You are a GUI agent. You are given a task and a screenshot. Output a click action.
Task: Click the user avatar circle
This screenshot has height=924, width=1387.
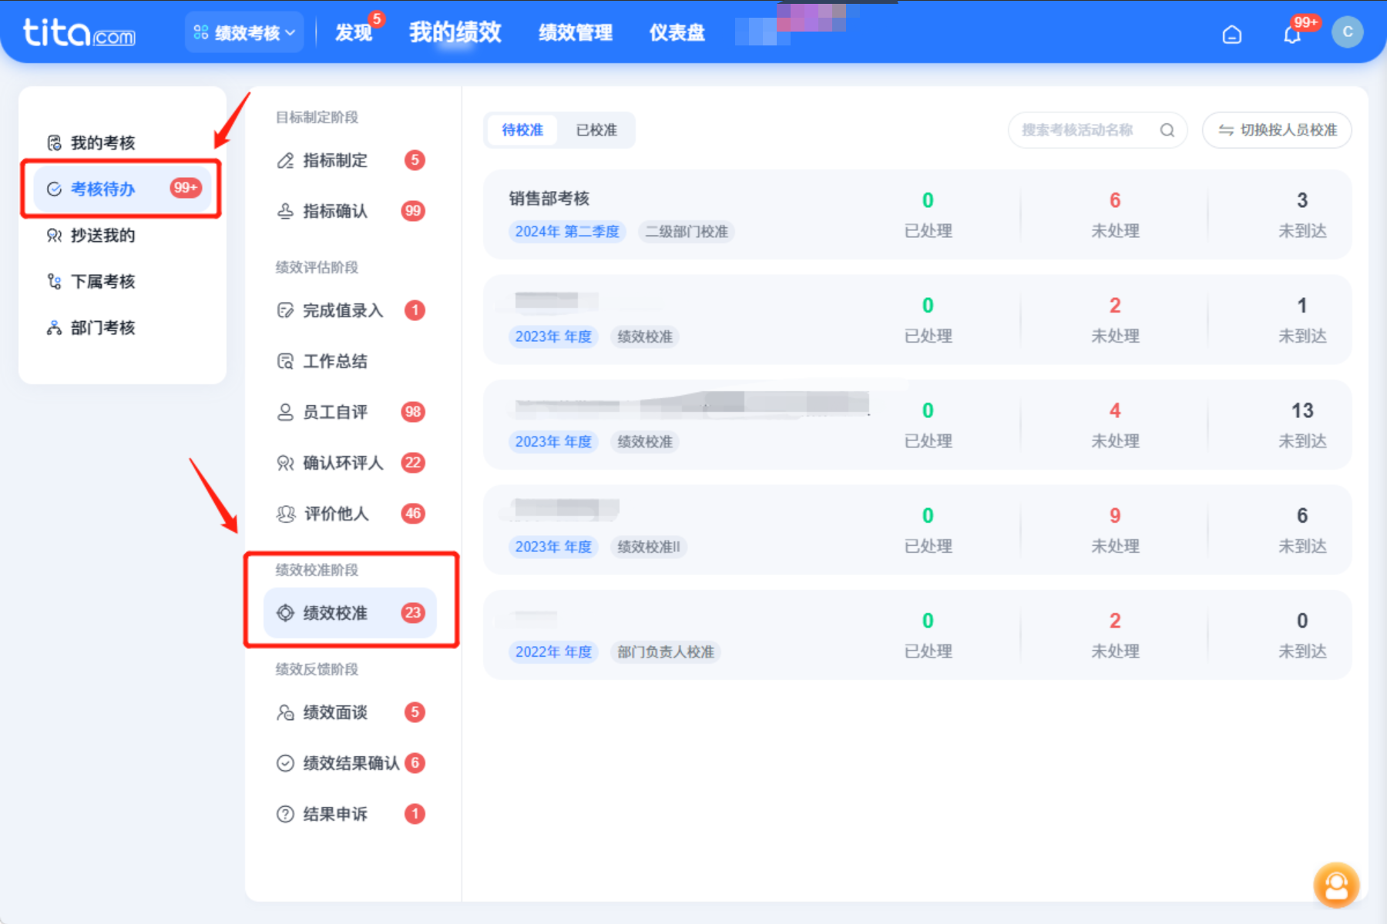[1347, 32]
